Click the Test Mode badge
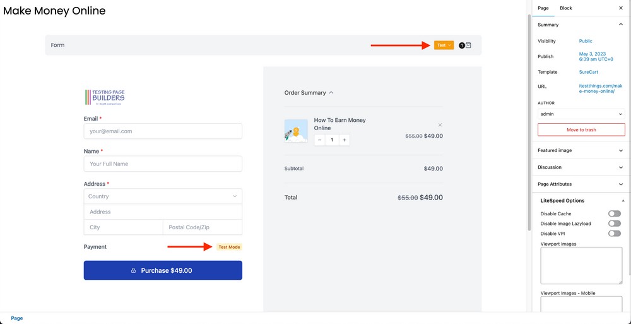This screenshot has height=324, width=631. tap(230, 247)
